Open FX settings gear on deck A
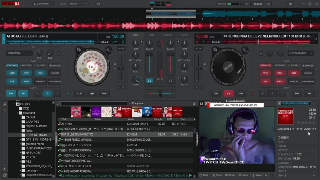The image size is (320, 180). tap(58, 53)
